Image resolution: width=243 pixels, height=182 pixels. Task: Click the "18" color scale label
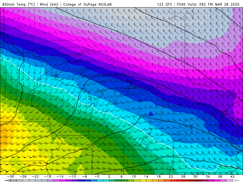pyautogui.click(x=159, y=177)
